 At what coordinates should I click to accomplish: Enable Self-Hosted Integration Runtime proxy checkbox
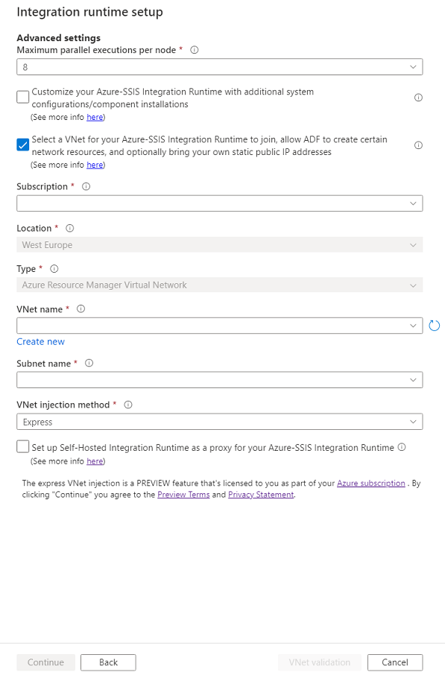point(23,446)
